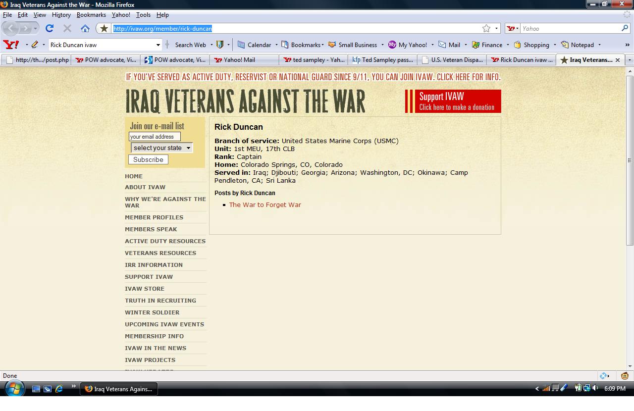Click the Subscribe button
Screen dimensions: 634x411
click(148, 159)
